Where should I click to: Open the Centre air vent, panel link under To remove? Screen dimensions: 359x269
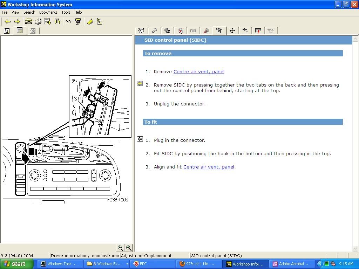coord(199,71)
